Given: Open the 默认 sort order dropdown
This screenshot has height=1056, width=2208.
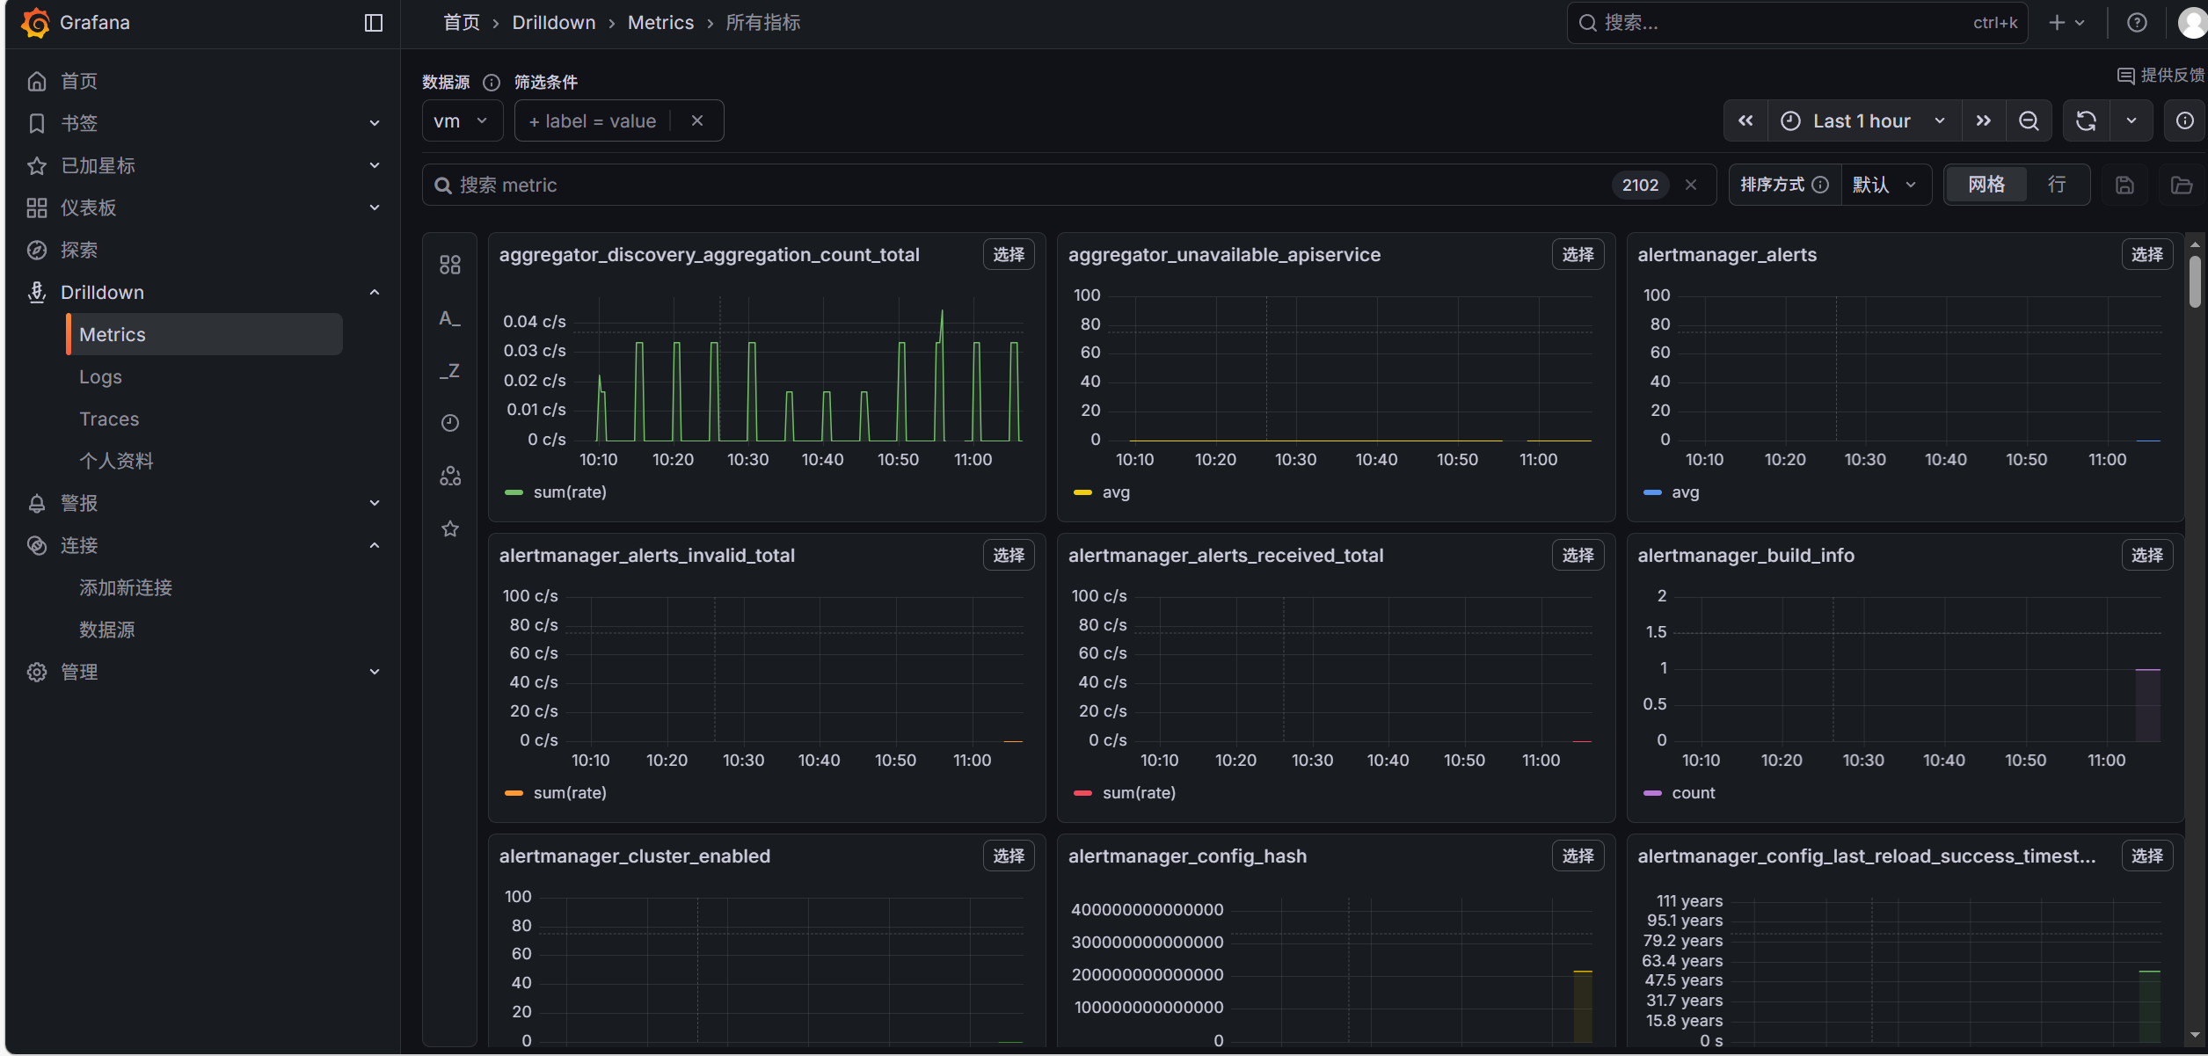Looking at the screenshot, I should coord(1885,185).
